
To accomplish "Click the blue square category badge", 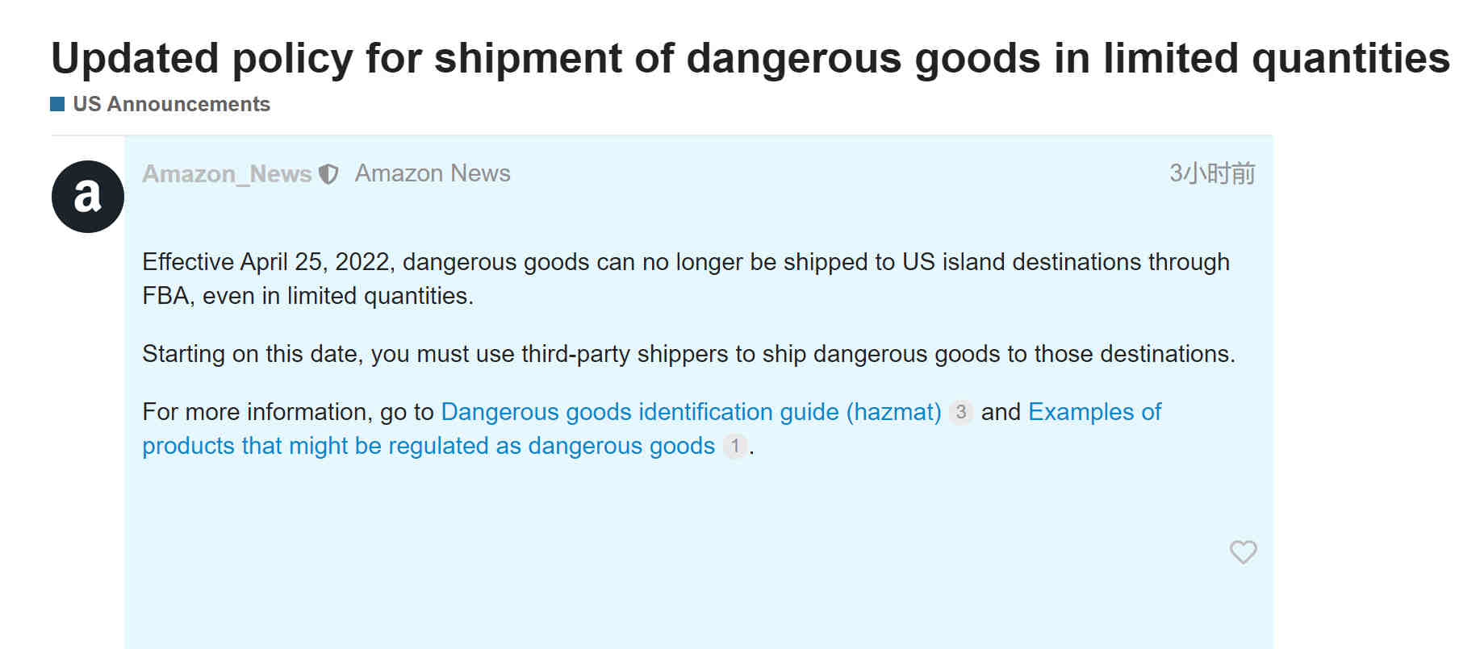I will (x=57, y=104).
